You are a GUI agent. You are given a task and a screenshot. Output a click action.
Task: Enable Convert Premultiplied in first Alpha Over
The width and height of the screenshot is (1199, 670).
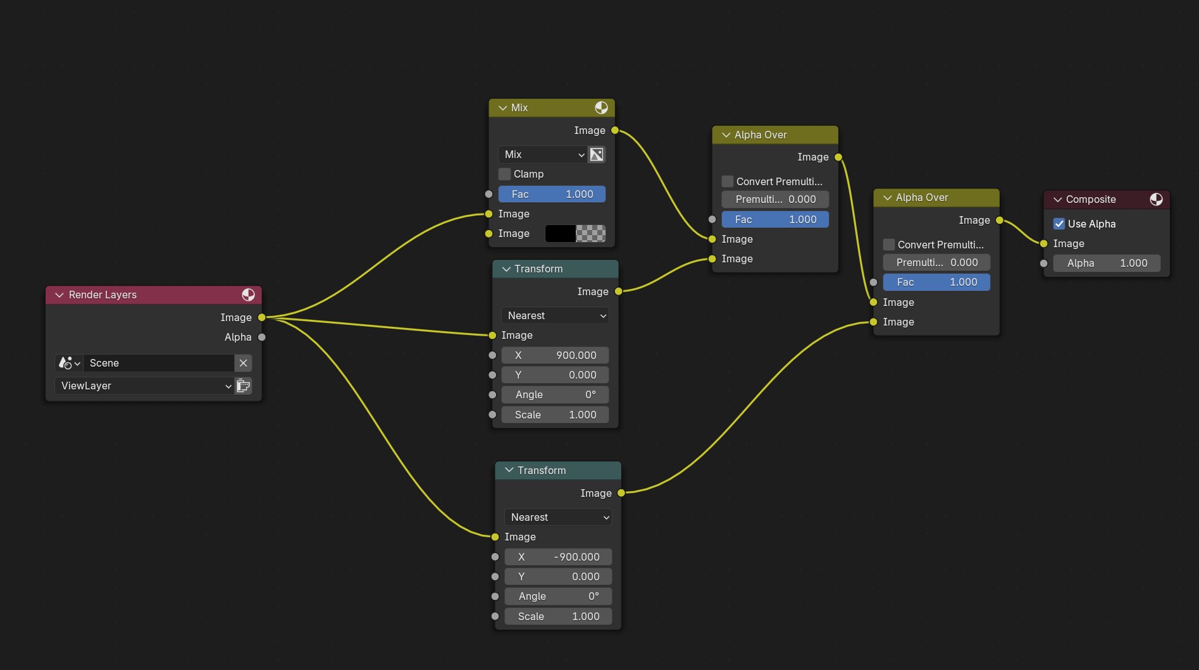pos(728,181)
